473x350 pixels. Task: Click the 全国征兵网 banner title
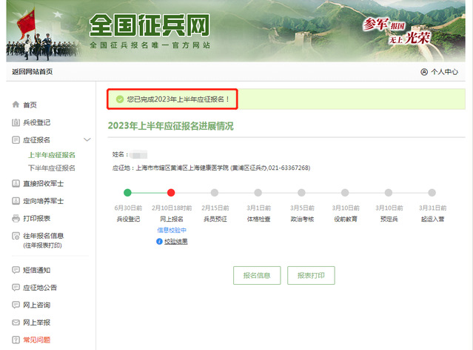click(x=150, y=25)
